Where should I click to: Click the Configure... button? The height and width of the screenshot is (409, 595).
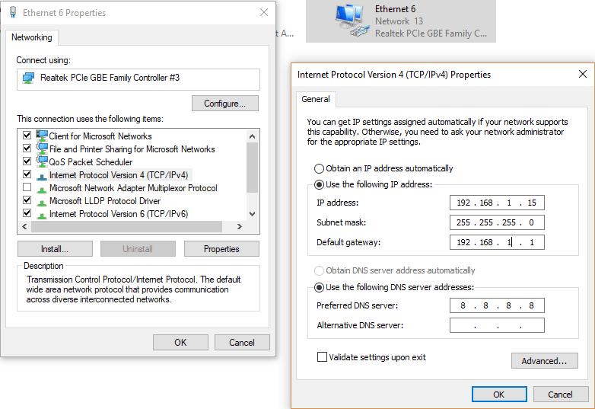[x=224, y=104]
